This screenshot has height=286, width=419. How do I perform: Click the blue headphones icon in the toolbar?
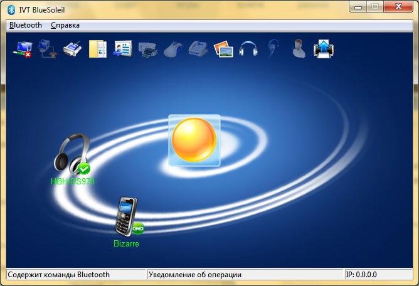point(248,48)
